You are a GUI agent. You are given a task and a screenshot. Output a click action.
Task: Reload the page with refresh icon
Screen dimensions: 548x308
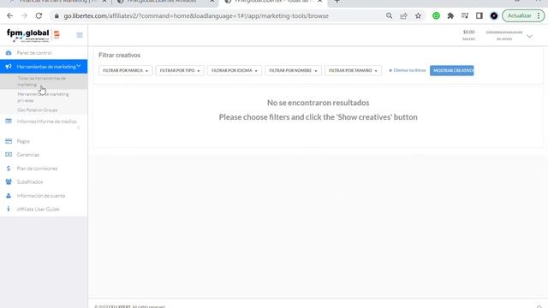tap(39, 15)
